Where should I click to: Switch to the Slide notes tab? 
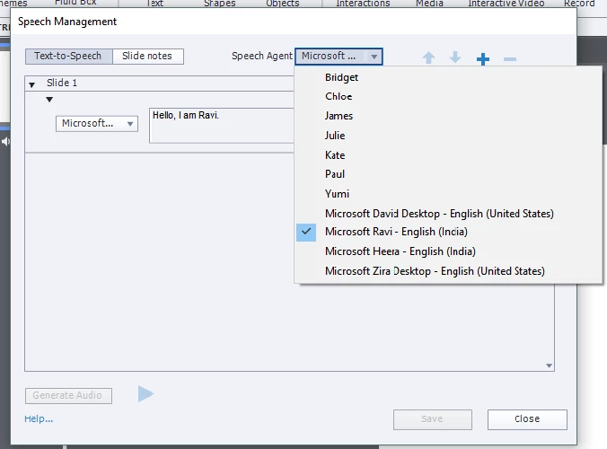pyautogui.click(x=148, y=56)
